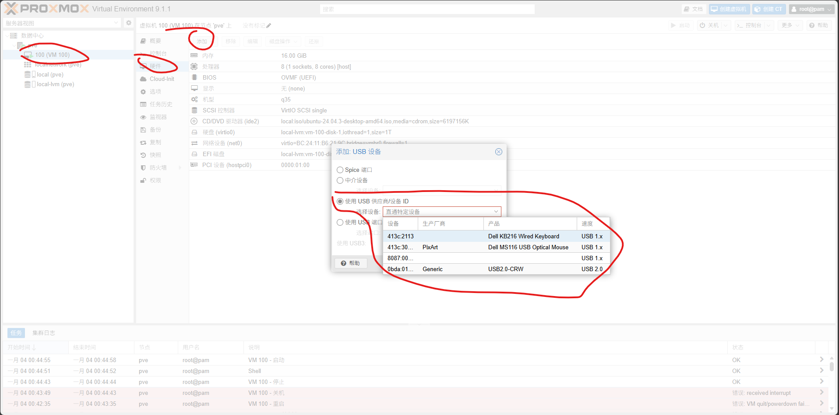Open the 快照 menu item

[155, 155]
